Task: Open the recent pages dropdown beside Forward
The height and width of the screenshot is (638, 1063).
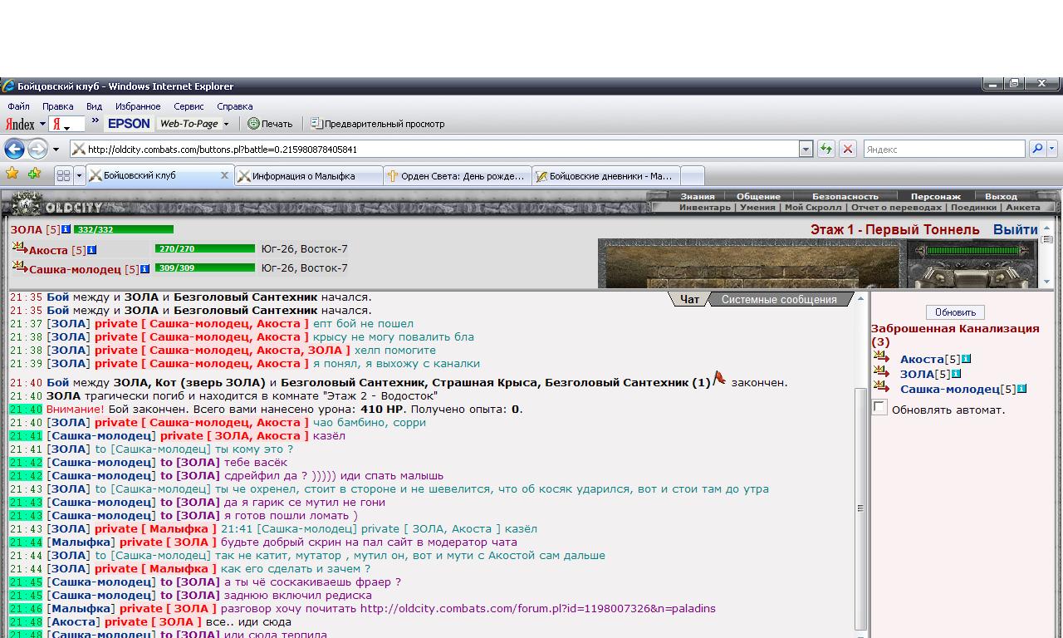Action: (56, 149)
